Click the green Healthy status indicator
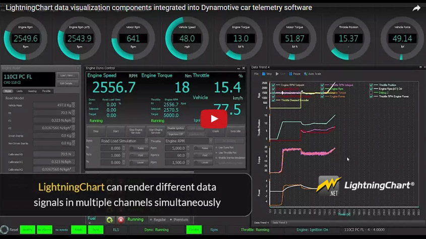Viewport: 426px width, 239px height. pyautogui.click(x=27, y=230)
